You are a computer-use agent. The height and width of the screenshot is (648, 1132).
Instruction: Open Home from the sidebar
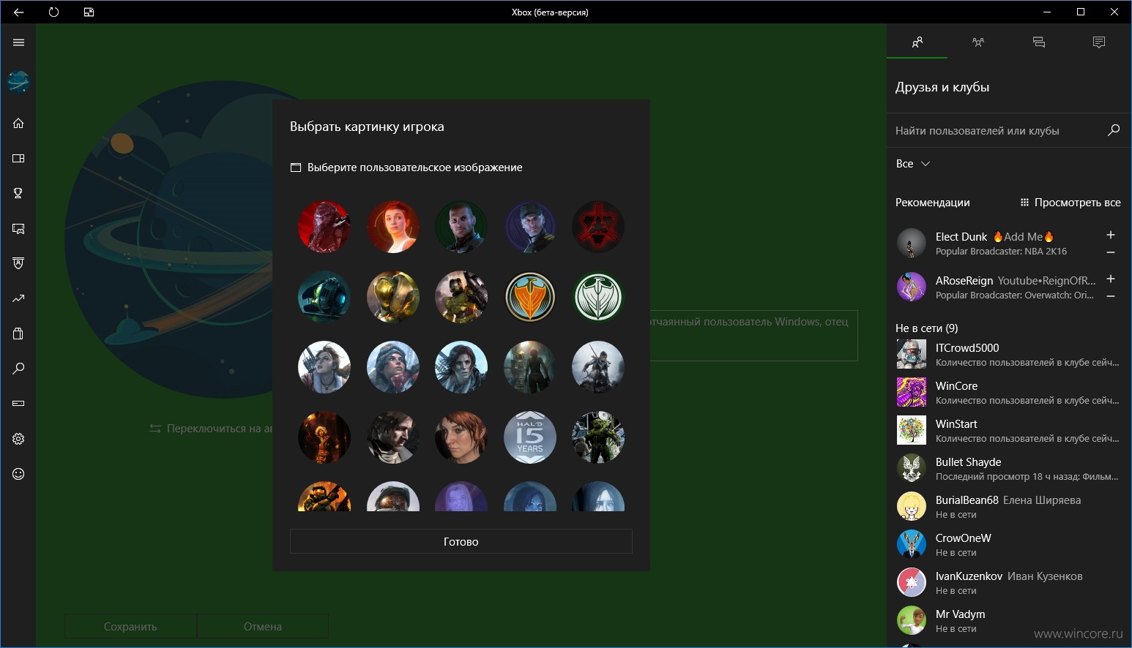coord(18,123)
